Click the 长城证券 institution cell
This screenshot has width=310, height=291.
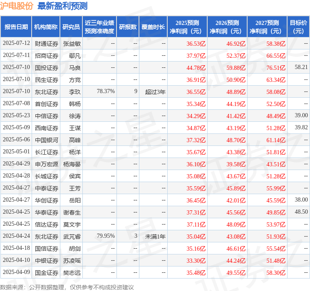pyautogui.click(x=47, y=176)
